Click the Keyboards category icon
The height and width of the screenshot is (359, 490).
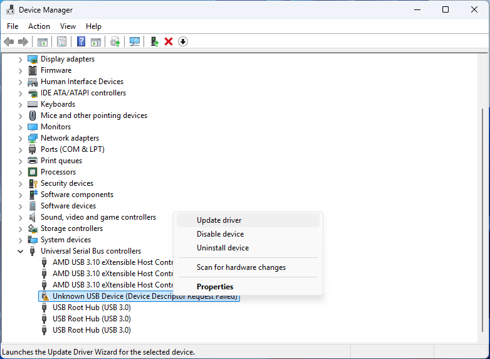point(33,104)
